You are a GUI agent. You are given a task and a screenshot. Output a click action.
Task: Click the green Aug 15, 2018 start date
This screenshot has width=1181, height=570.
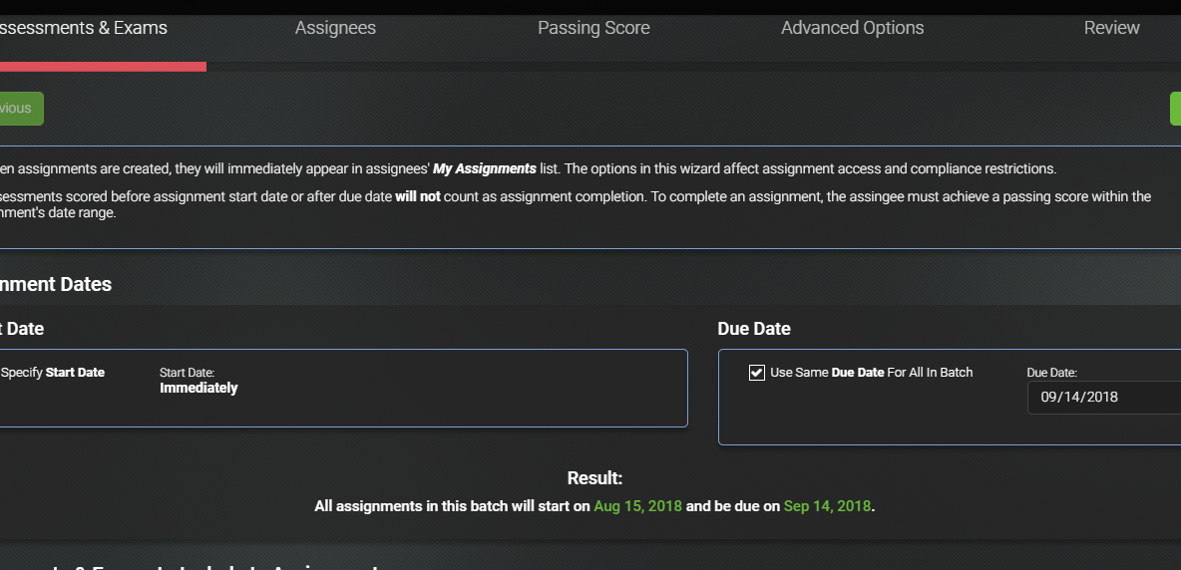point(637,506)
